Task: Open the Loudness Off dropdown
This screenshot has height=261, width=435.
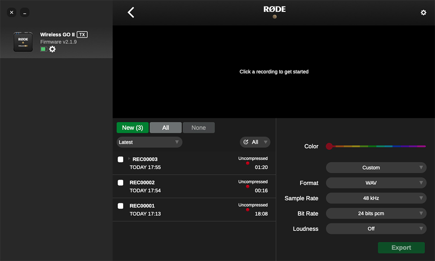Action: (376, 228)
